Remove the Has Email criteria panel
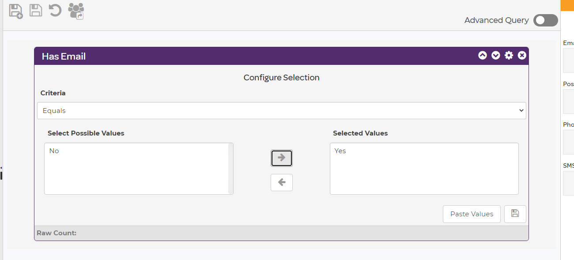The width and height of the screenshot is (574, 260). tap(522, 55)
